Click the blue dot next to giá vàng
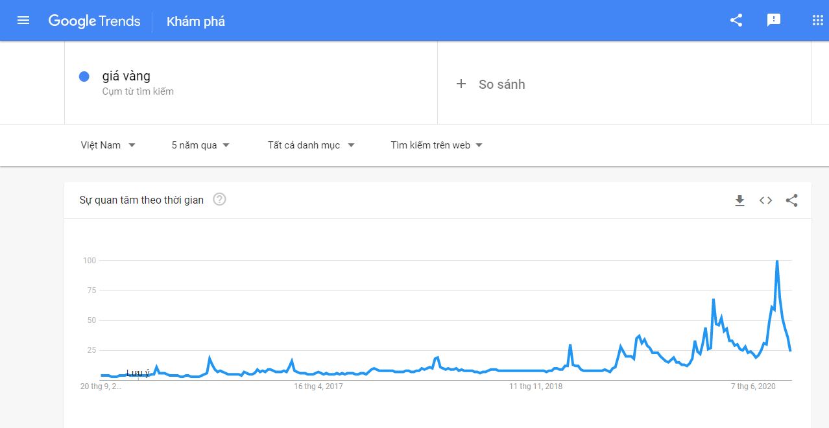 [84, 77]
